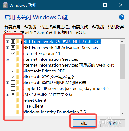Image resolution: width=129 pixels, height=131 pixels.
Task: Expand the Microsoft MSMQ server node
Action: (8, 83)
